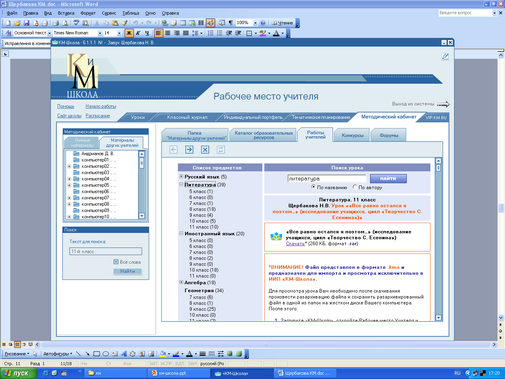Open the 'Таблица' menu in Word
The image size is (505, 379).
click(x=131, y=13)
